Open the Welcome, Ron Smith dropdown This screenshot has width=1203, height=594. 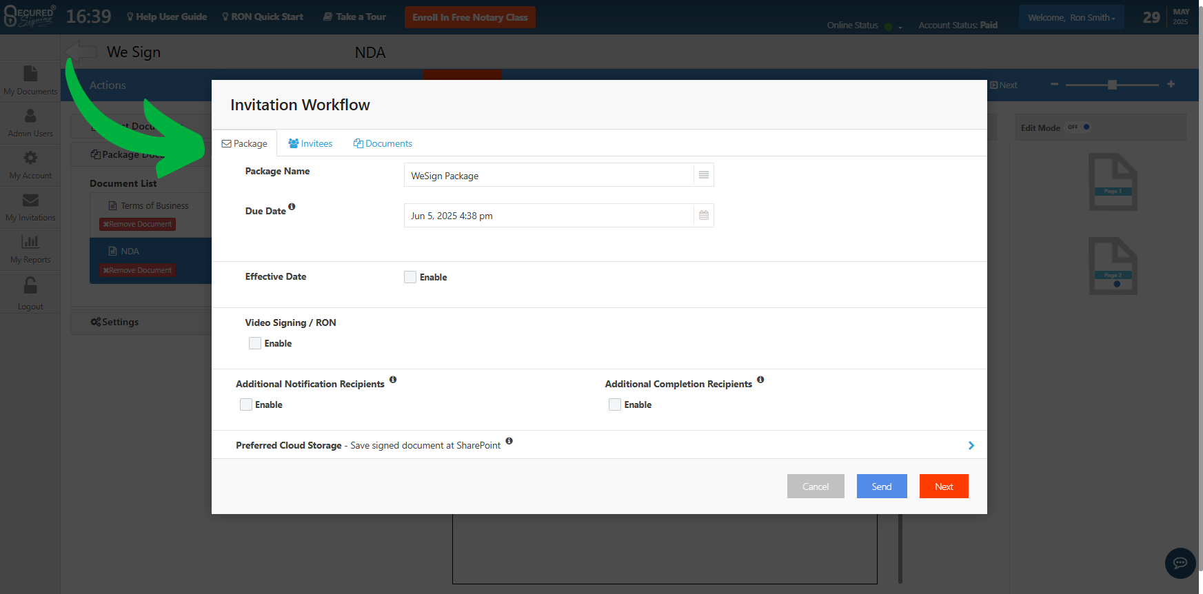coord(1071,18)
